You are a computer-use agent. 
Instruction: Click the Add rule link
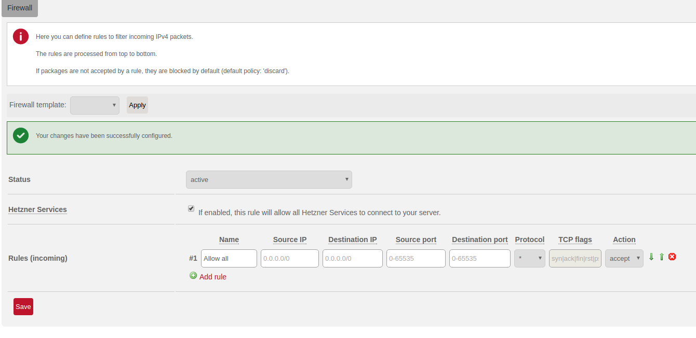pos(212,277)
